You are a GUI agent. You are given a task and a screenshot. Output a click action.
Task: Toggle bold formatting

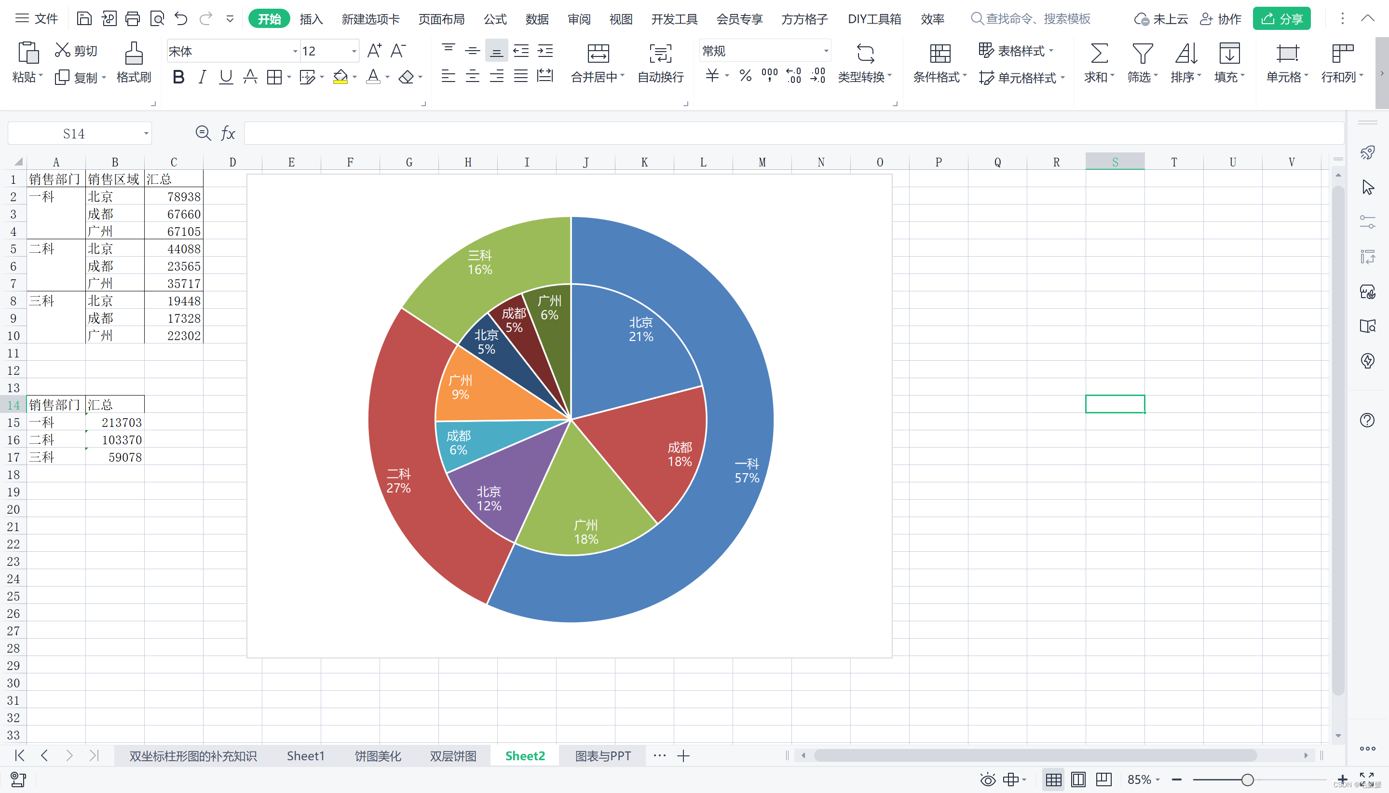click(178, 77)
